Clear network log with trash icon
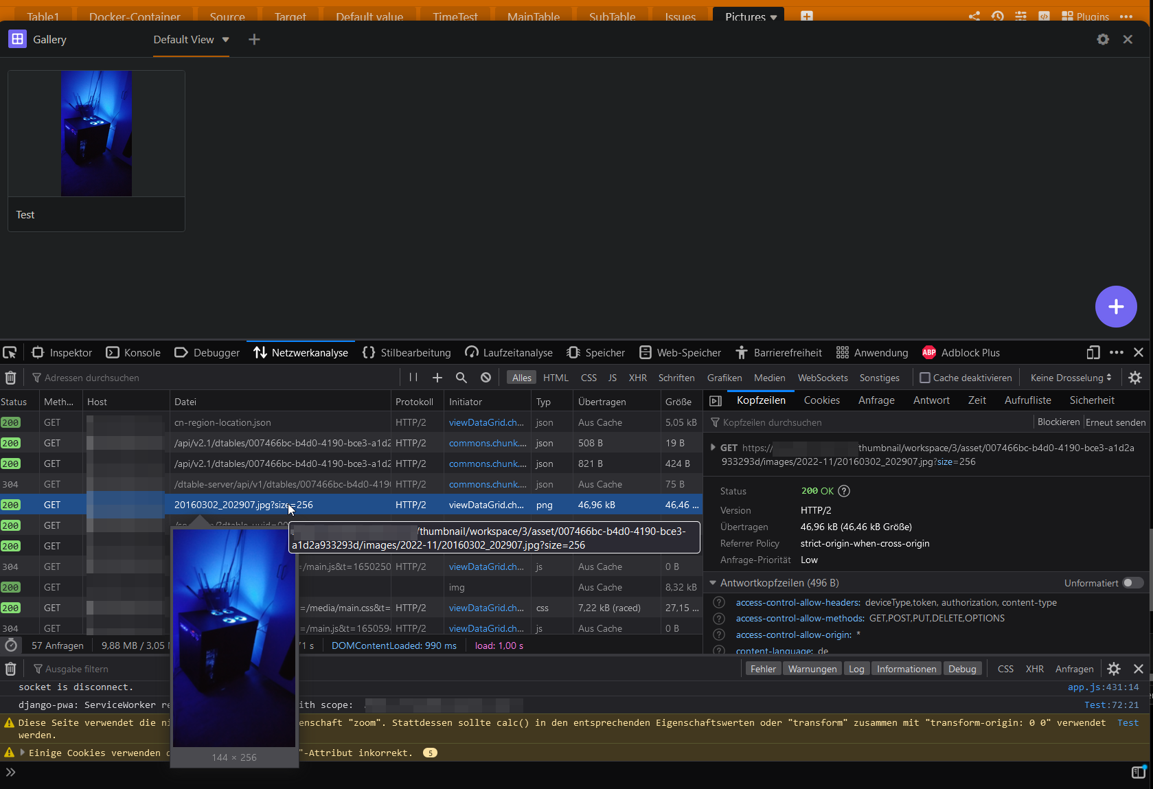Viewport: 1153px width, 789px height. pos(10,378)
